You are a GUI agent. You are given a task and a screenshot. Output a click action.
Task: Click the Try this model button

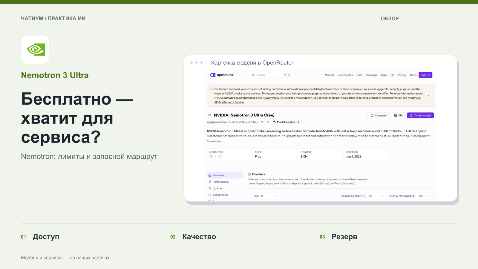point(420,115)
